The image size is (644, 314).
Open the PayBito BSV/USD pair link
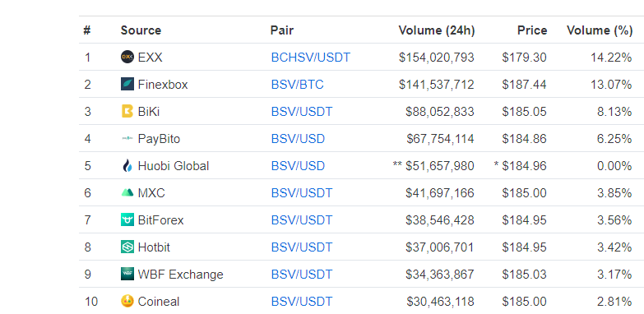pyautogui.click(x=298, y=139)
